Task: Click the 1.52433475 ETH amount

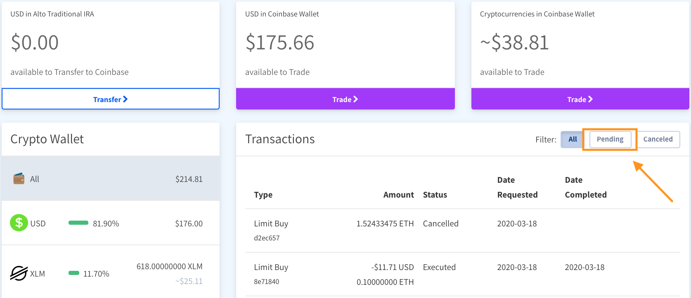Action: click(385, 223)
